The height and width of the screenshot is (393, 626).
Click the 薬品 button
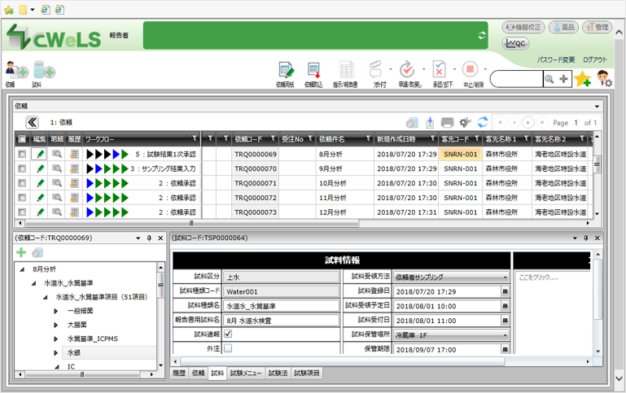click(x=563, y=27)
